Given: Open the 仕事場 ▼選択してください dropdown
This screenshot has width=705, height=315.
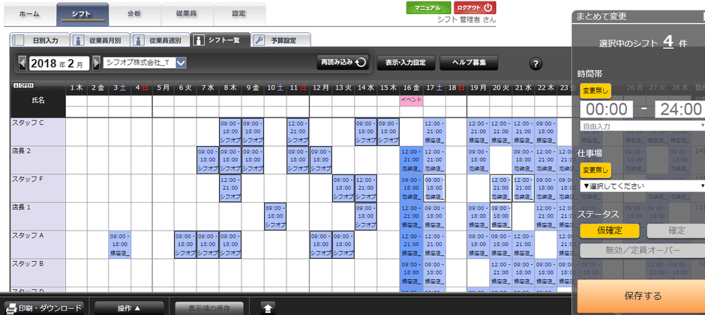Looking at the screenshot, I should point(643,186).
